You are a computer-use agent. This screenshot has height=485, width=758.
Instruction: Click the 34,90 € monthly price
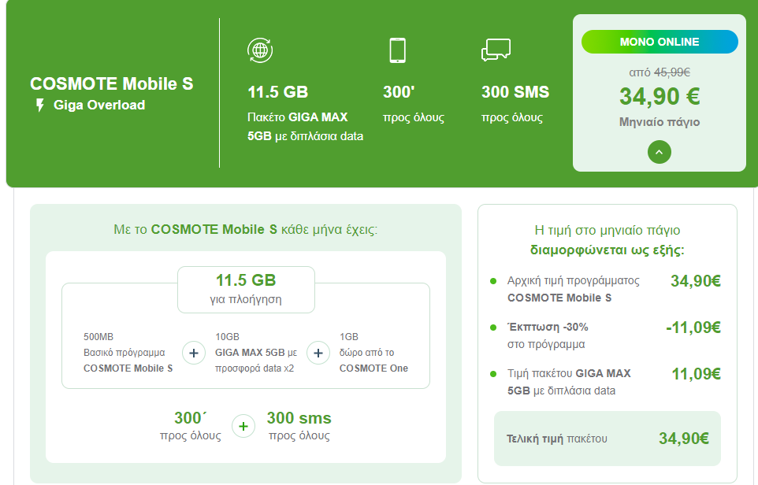click(x=660, y=96)
